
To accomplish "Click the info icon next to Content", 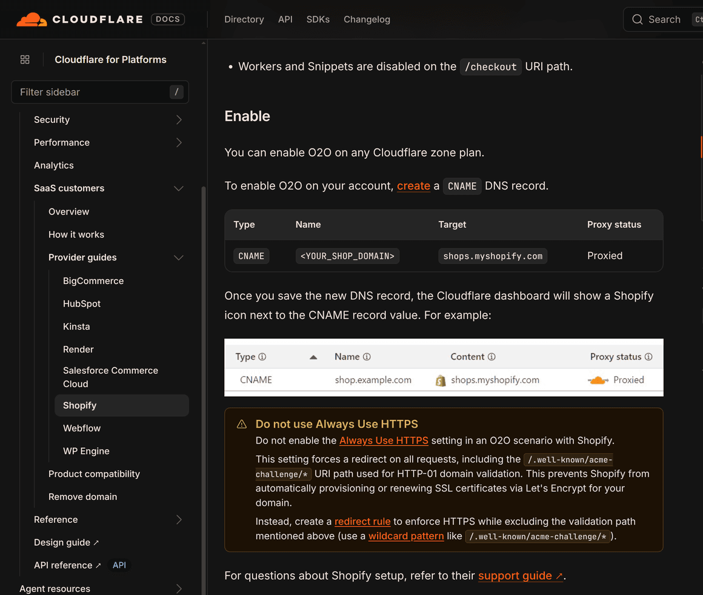I will [x=491, y=357].
